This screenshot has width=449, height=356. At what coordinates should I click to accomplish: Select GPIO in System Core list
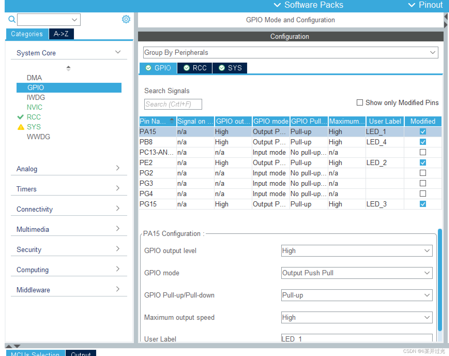(x=69, y=88)
